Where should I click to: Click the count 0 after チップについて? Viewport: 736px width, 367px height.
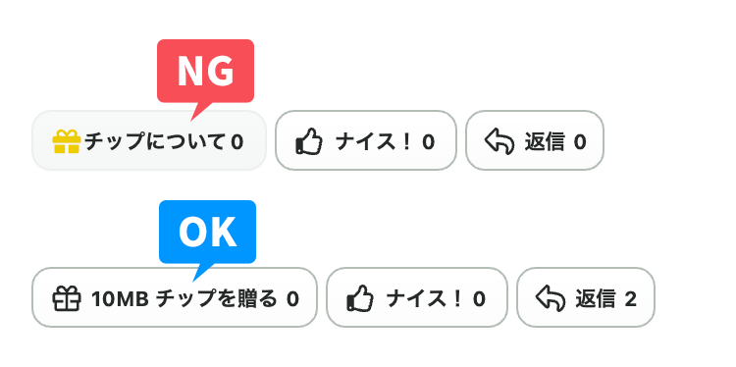(237, 141)
